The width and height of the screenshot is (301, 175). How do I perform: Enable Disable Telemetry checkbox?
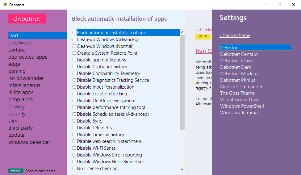tap(74, 128)
